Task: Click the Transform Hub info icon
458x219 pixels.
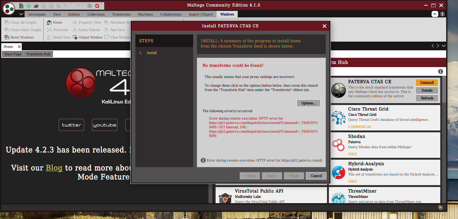Action: tap(441, 71)
